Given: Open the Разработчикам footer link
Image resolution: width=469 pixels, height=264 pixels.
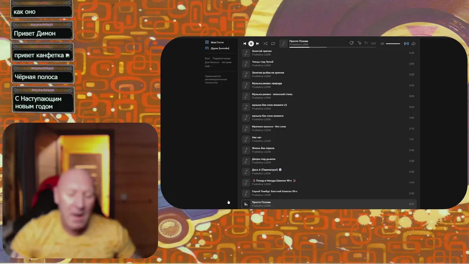Looking at the screenshot, I should click(x=222, y=59).
